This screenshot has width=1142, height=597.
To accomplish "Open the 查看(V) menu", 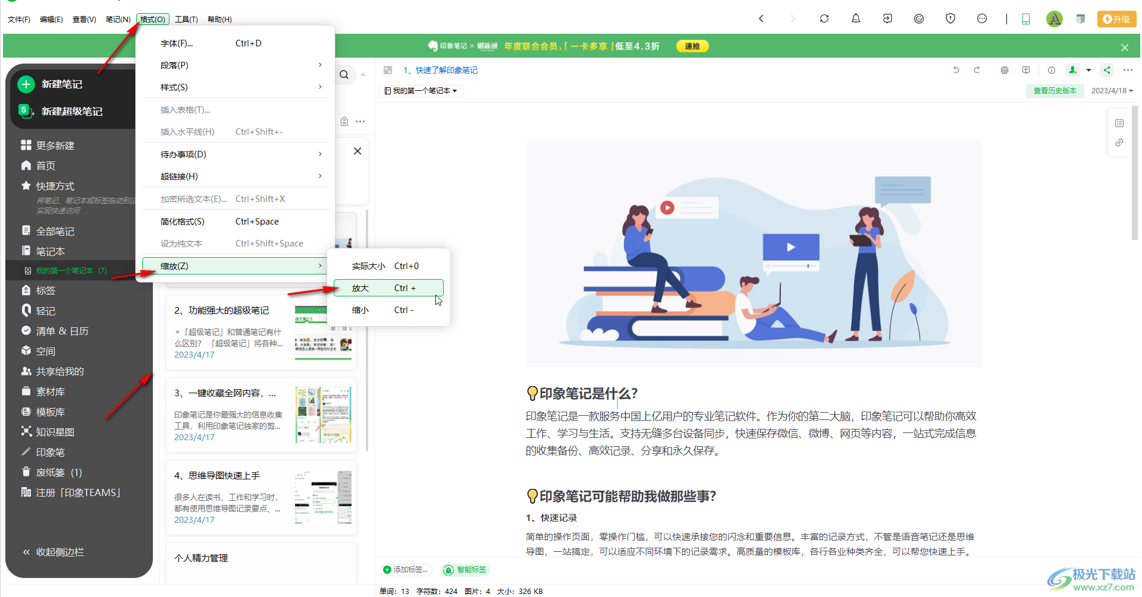I will point(84,20).
